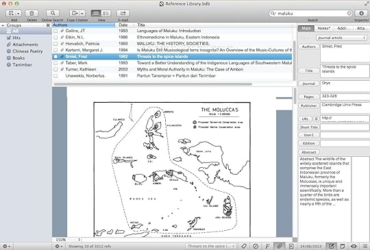
Task: Open the 'Threats to the spice i...' attachment popup
Action: [x=210, y=246]
